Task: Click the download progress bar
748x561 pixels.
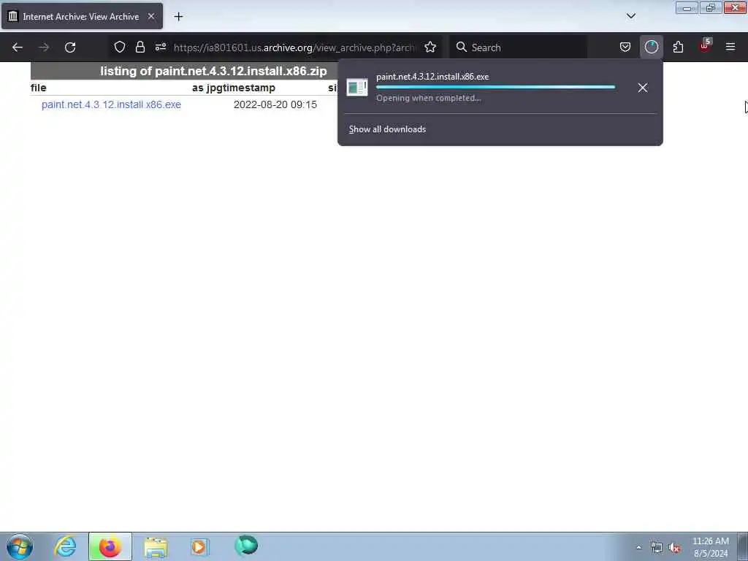Action: pos(496,88)
